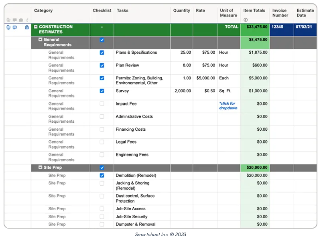Open comments on Construction Estimates row
The height and width of the screenshot is (241, 321).
click(15, 27)
